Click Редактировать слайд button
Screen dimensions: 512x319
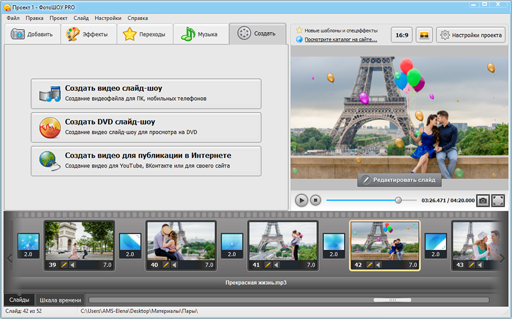point(399,180)
